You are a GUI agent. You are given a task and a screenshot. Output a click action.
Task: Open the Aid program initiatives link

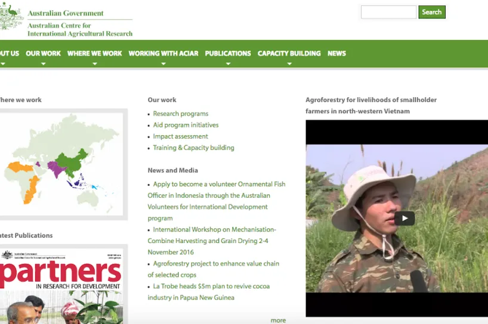pos(186,125)
